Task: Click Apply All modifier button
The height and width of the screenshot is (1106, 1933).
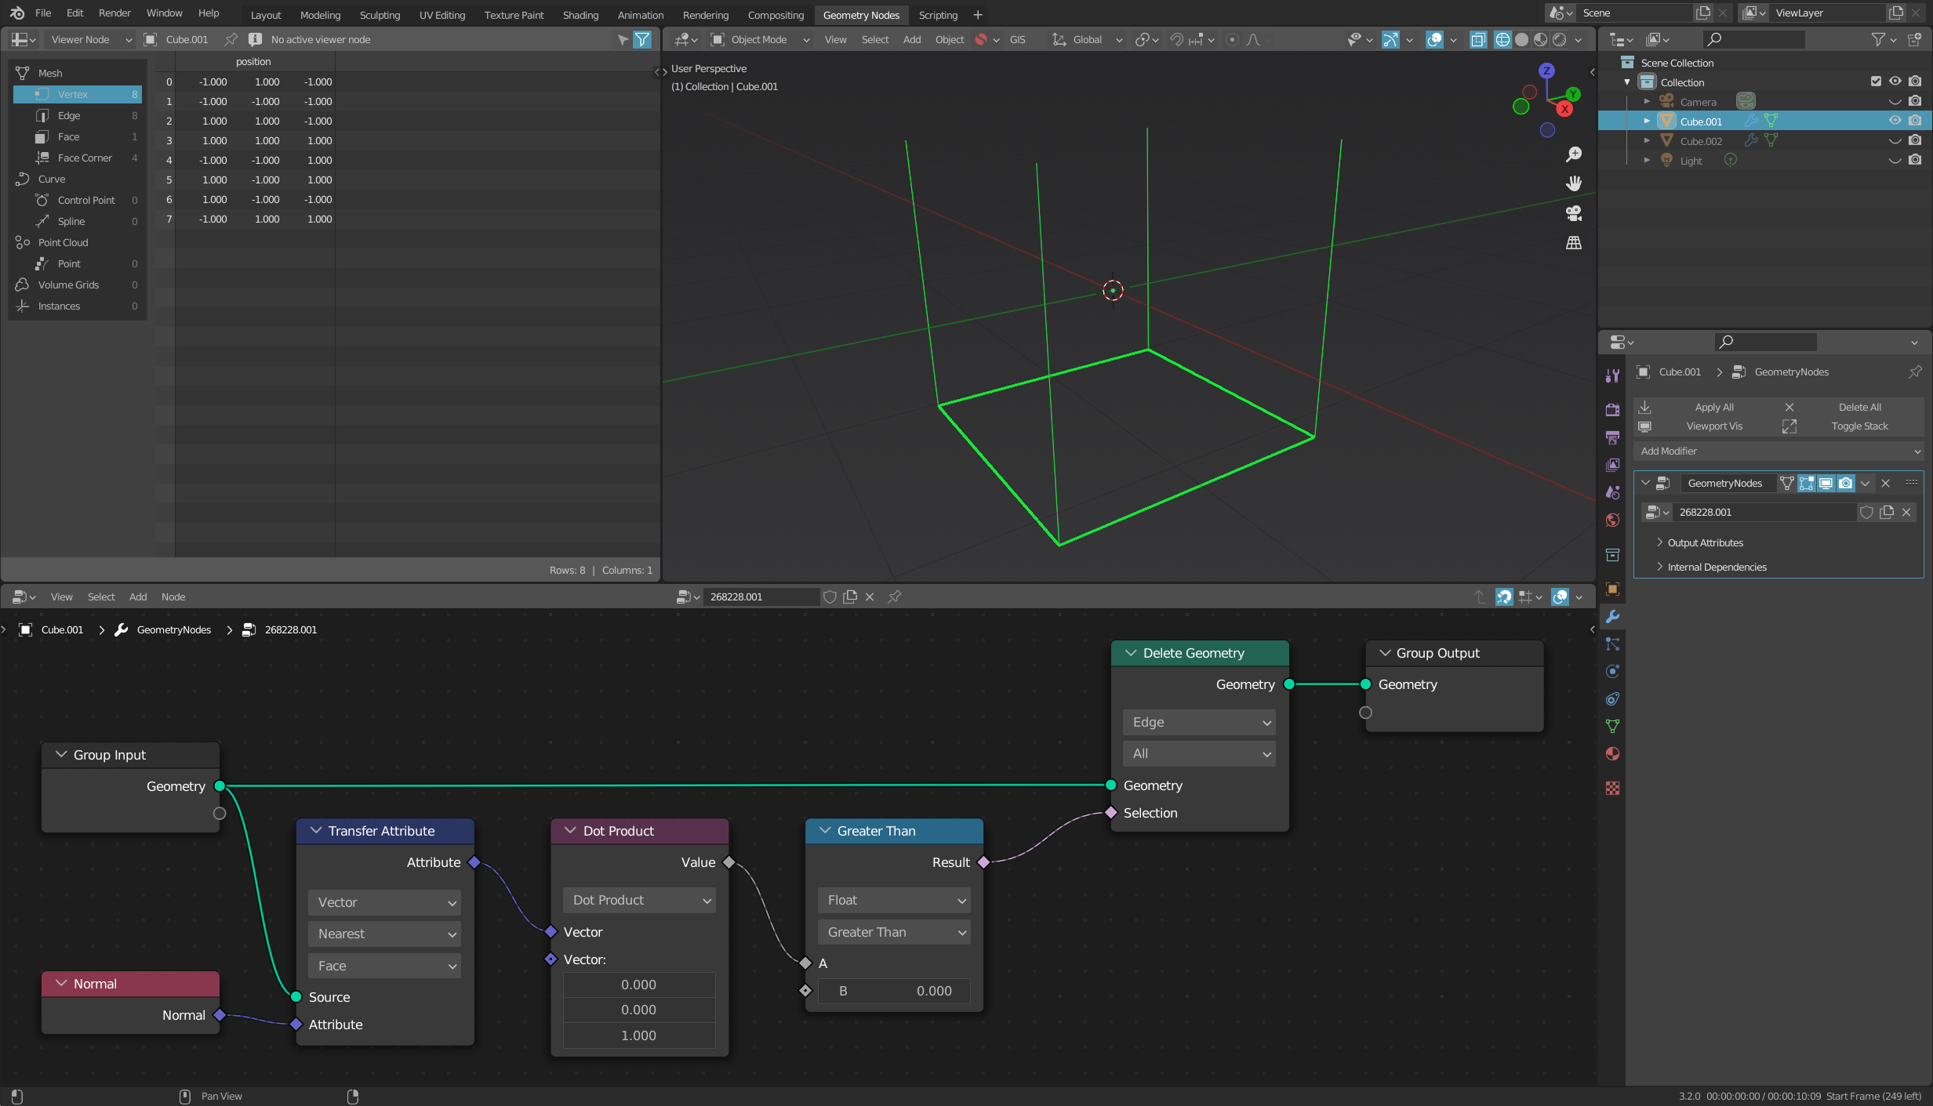Action: (1714, 406)
